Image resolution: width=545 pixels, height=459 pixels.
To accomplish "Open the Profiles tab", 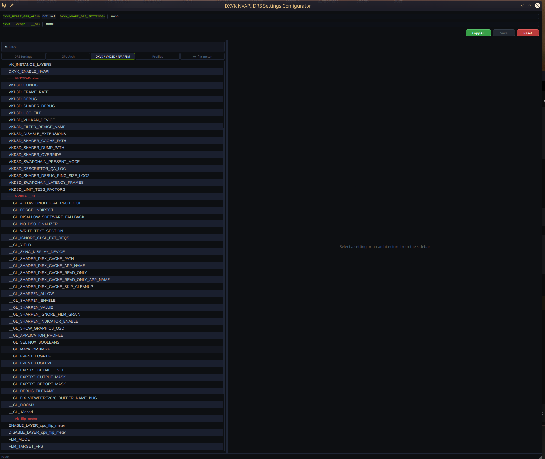I will coord(158,57).
